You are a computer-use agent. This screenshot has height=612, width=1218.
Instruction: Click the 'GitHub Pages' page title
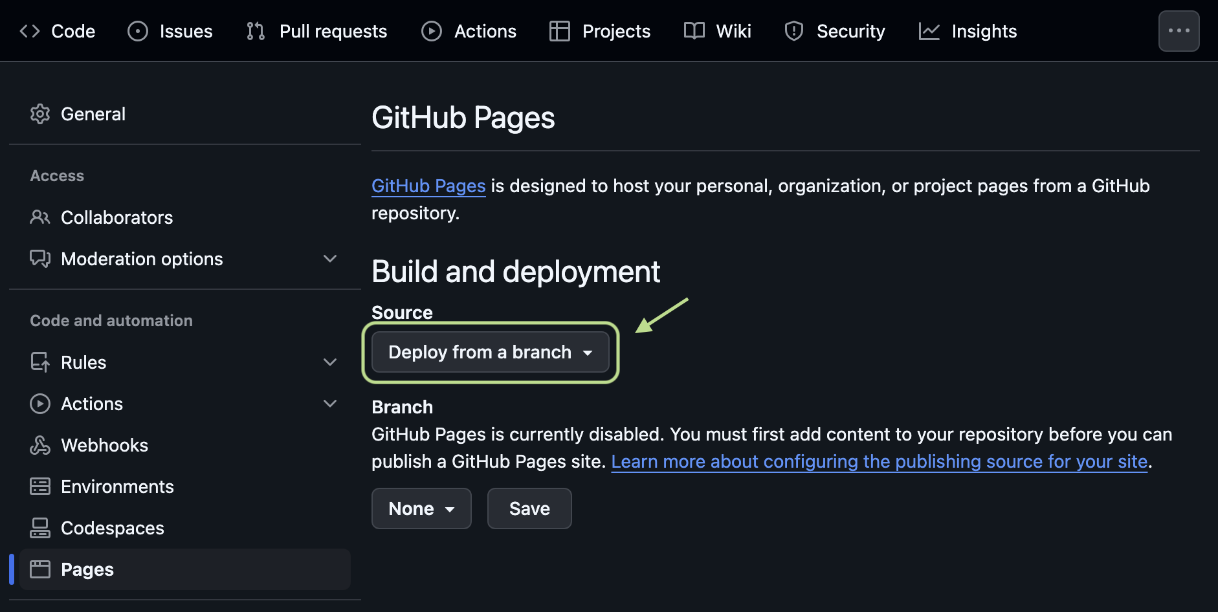(x=463, y=118)
